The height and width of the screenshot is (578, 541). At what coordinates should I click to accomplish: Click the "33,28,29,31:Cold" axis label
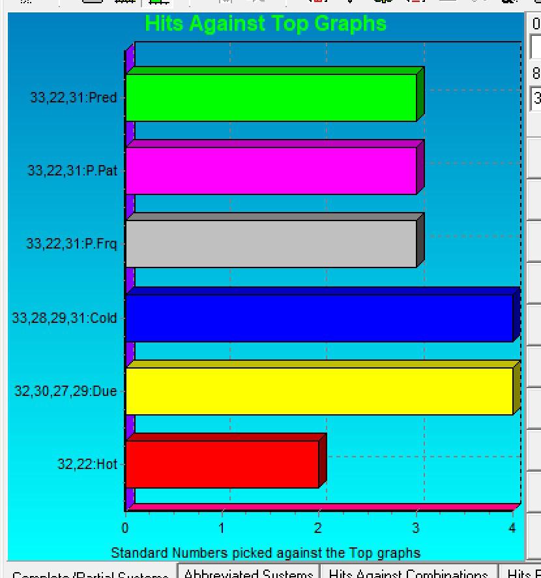[64, 318]
